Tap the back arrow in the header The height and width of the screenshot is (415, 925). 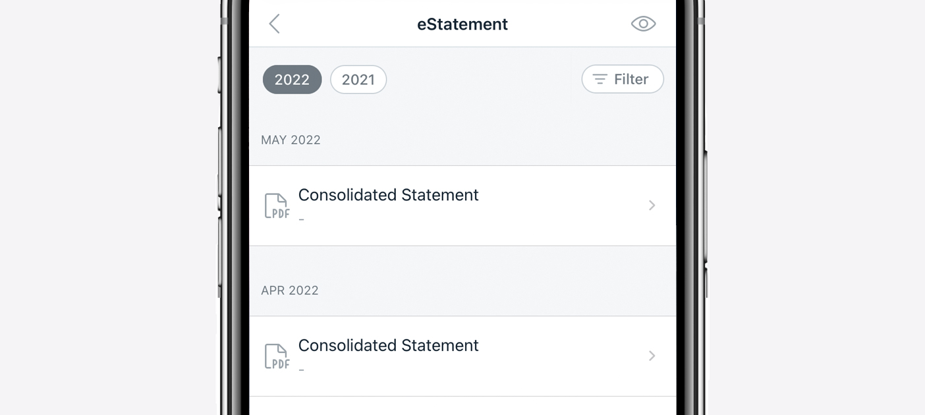click(x=275, y=24)
